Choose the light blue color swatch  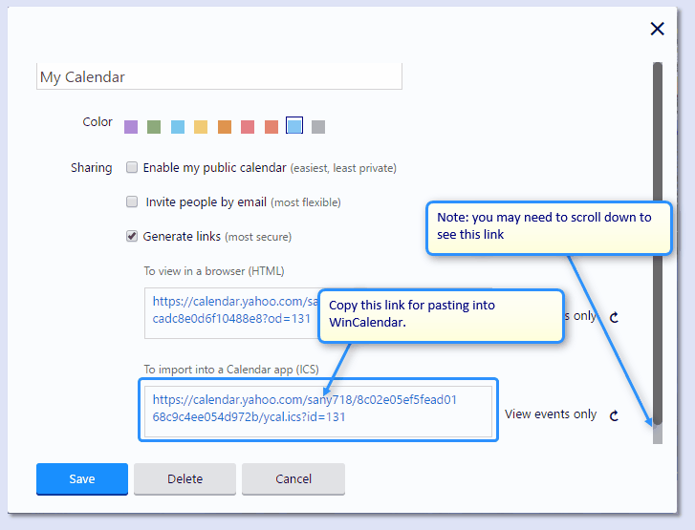[178, 127]
